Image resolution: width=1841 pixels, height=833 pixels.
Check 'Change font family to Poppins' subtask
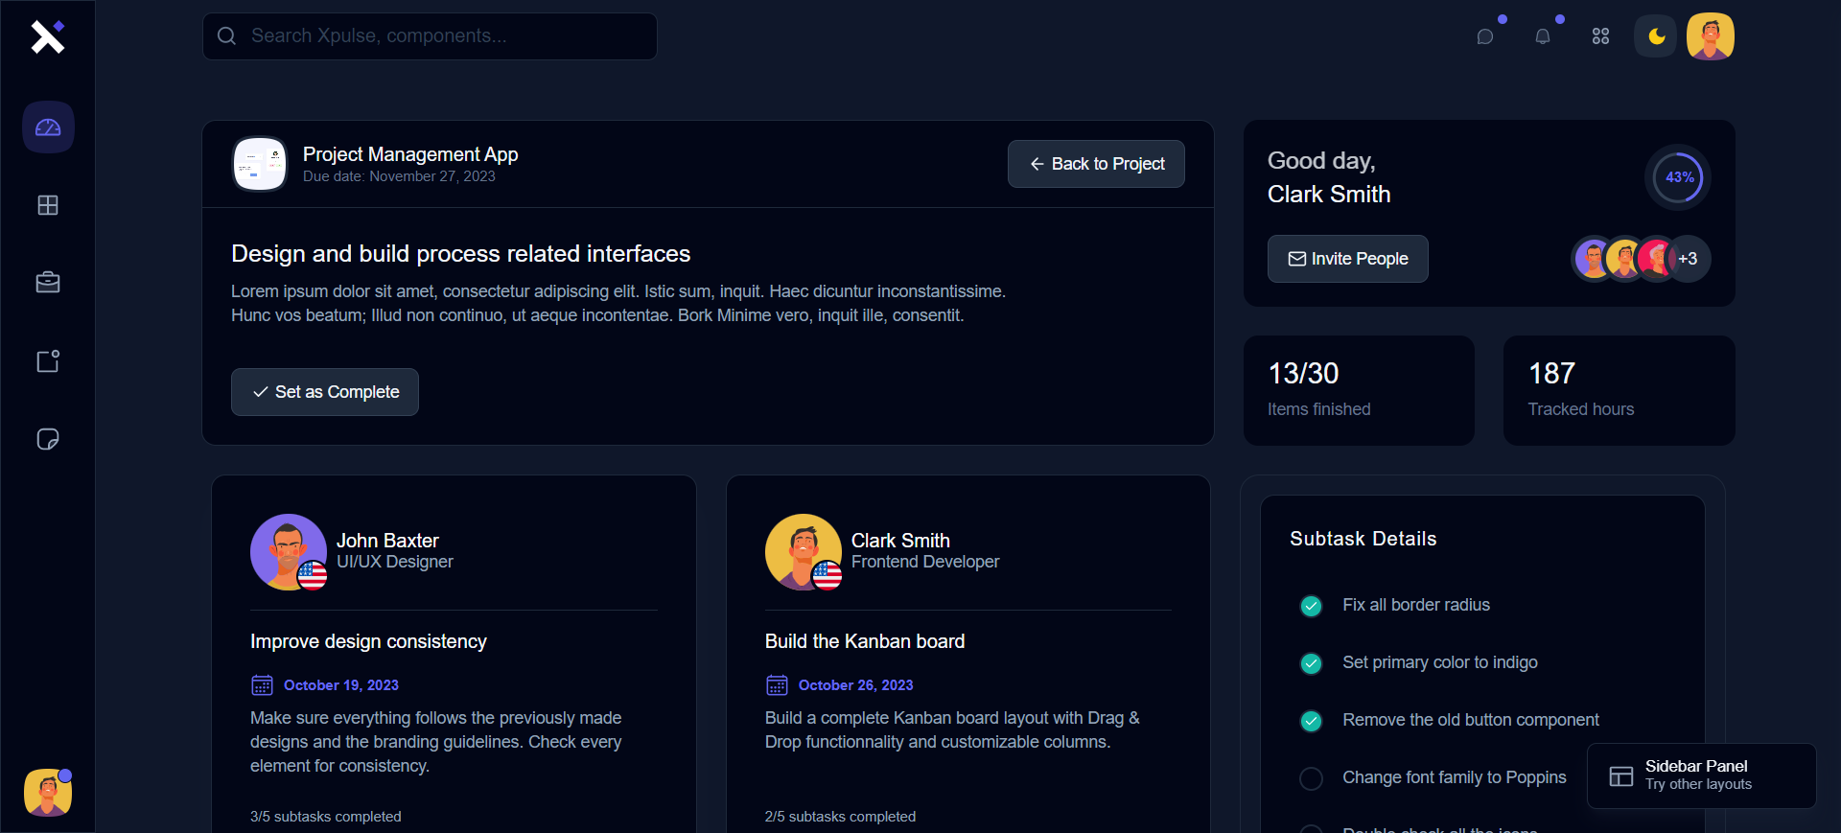pyautogui.click(x=1311, y=778)
